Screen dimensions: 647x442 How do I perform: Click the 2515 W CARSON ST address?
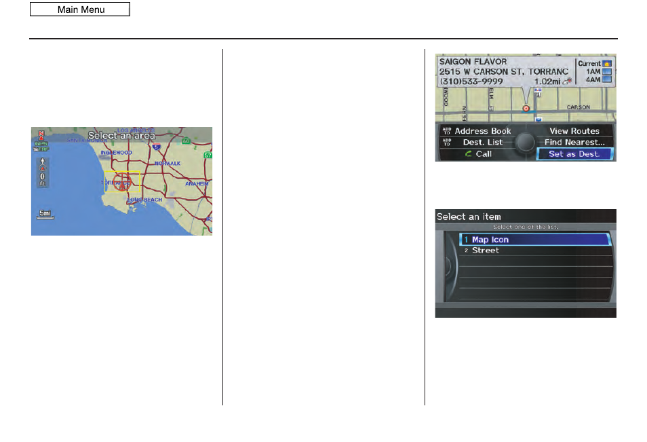pyautogui.click(x=503, y=71)
